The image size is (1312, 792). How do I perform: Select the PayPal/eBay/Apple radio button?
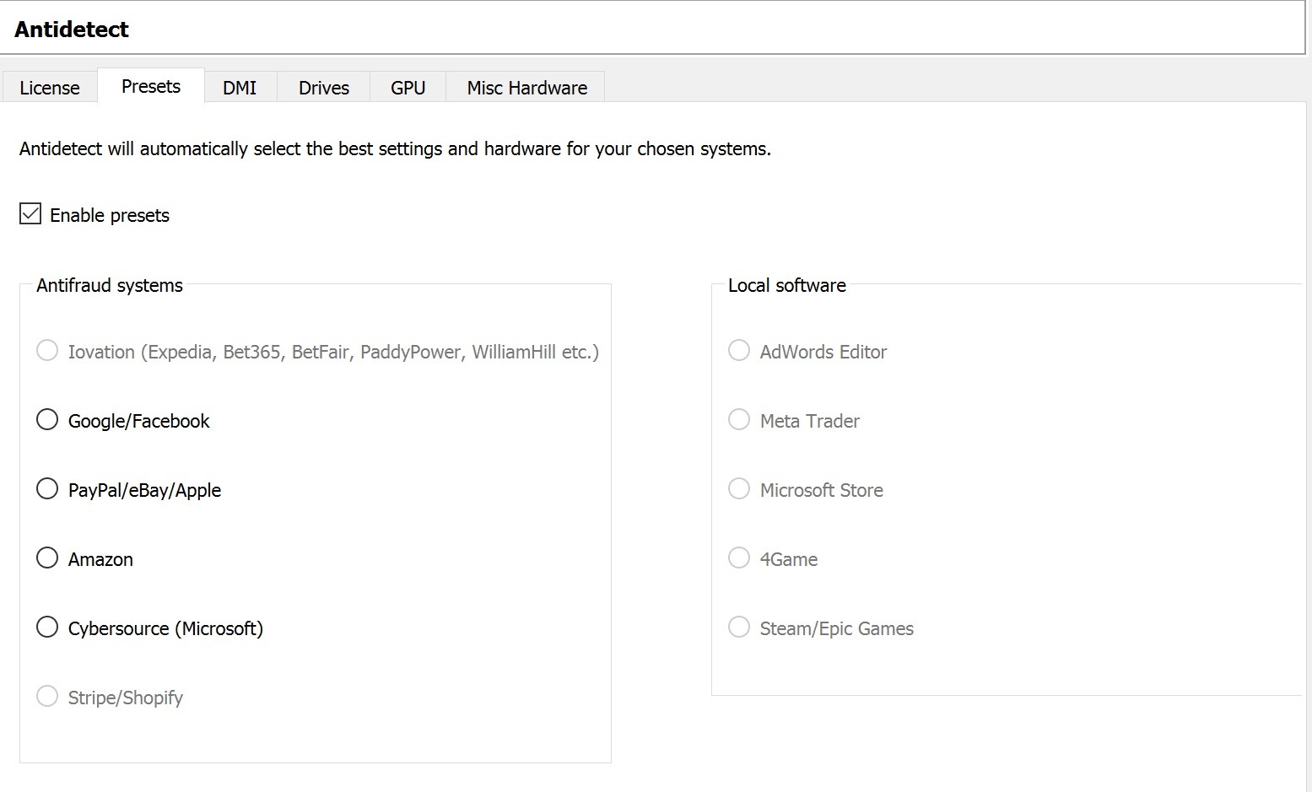click(47, 488)
